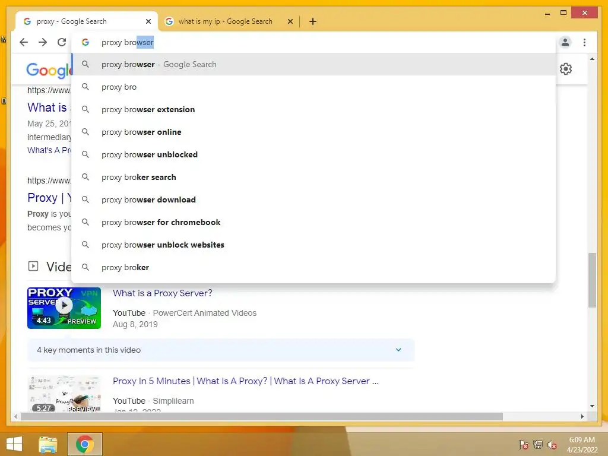Select the 'proxy bro' suggestion
Screen dimensions: 608x456
[313, 87]
